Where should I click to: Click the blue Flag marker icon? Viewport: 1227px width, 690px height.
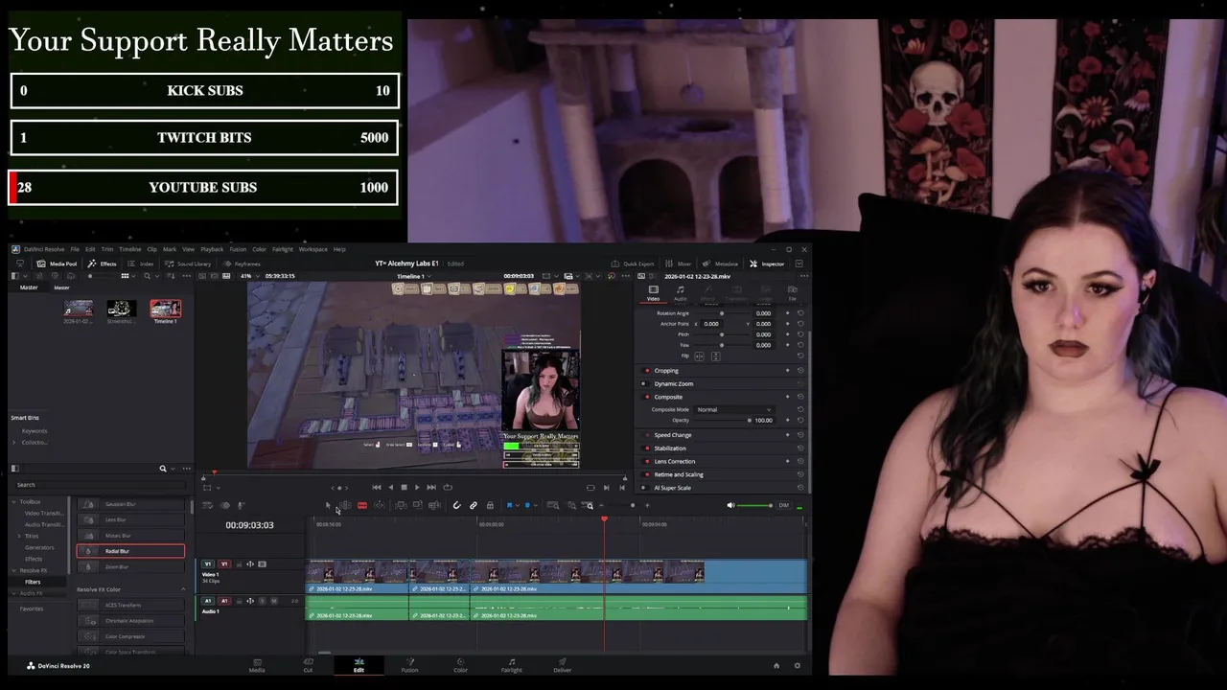(510, 505)
